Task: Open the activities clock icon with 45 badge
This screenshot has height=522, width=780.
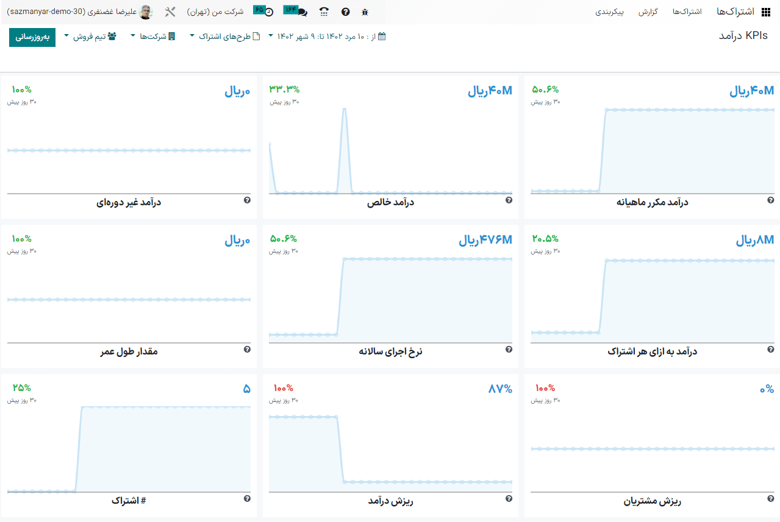Action: coord(264,11)
